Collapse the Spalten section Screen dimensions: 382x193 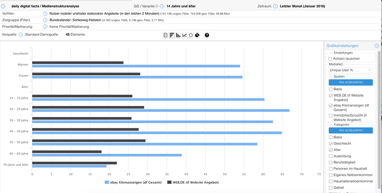[331, 76]
